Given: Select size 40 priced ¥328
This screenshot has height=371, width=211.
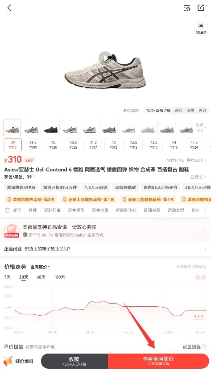Looking at the screenshot, I should [53, 145].
